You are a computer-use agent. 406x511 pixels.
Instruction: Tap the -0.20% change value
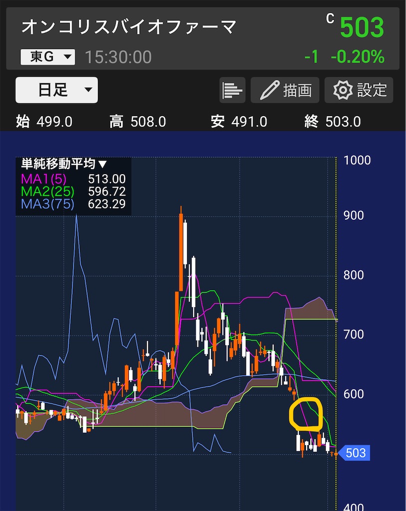(358, 57)
